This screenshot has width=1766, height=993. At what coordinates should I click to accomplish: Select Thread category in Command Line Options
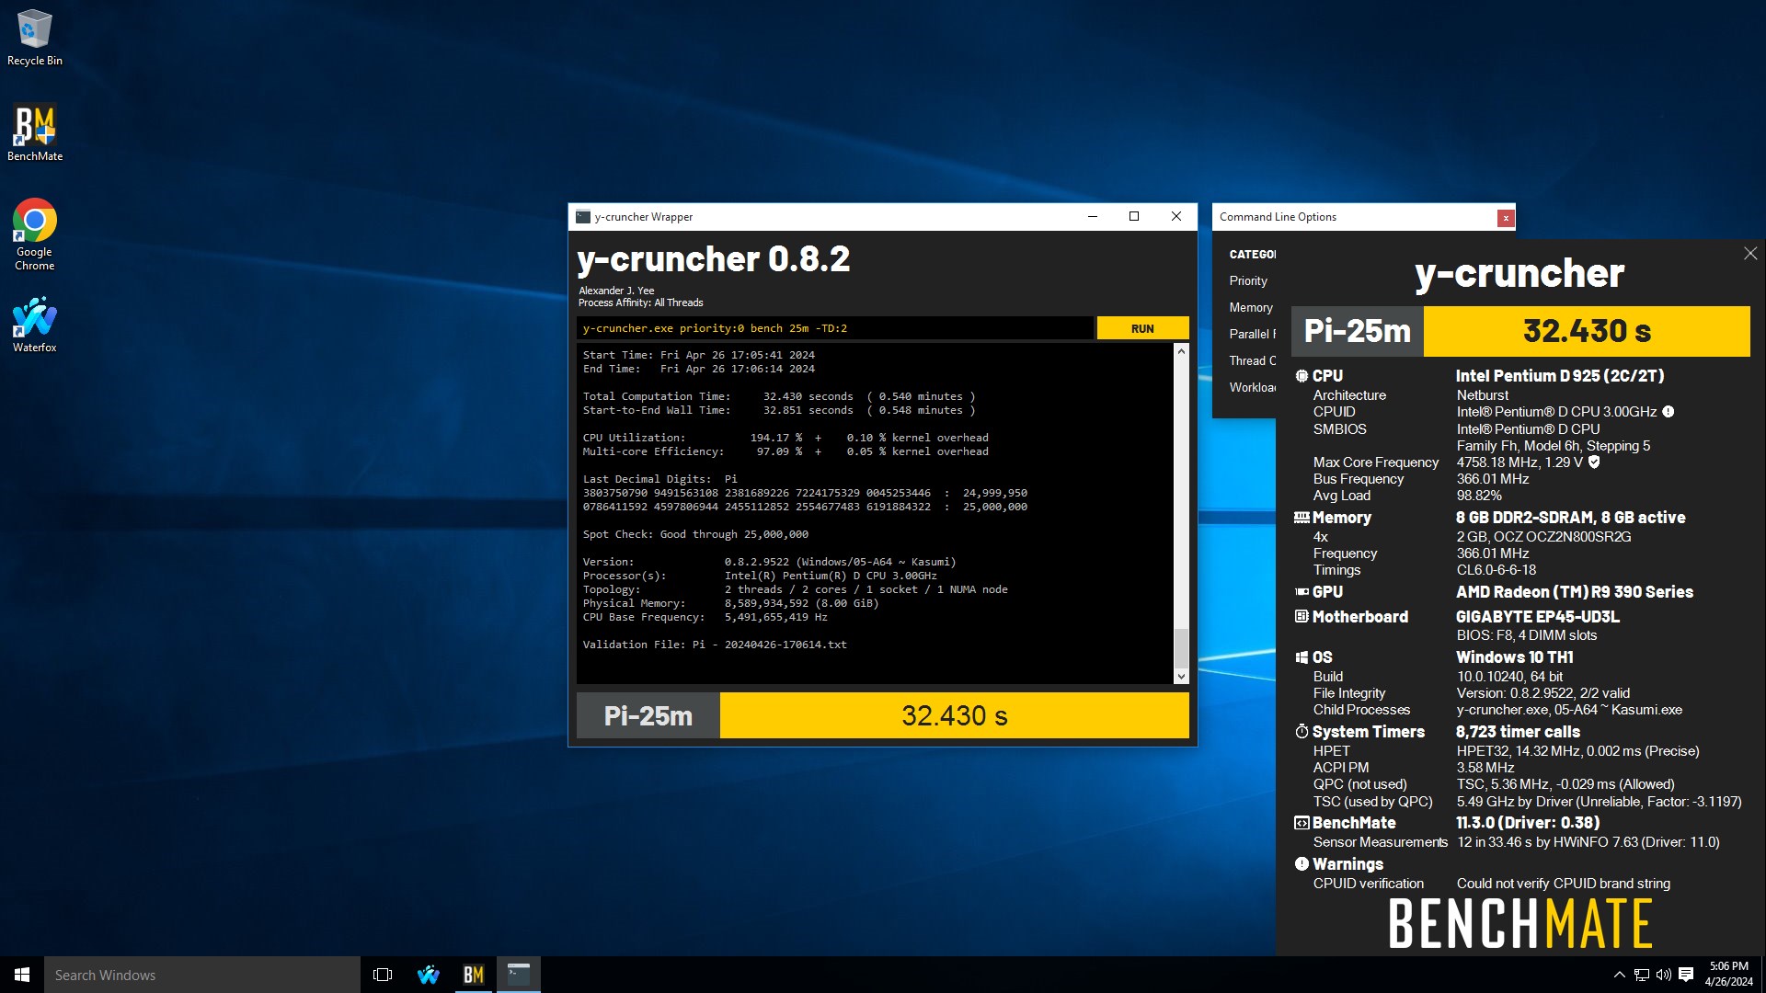(x=1252, y=360)
